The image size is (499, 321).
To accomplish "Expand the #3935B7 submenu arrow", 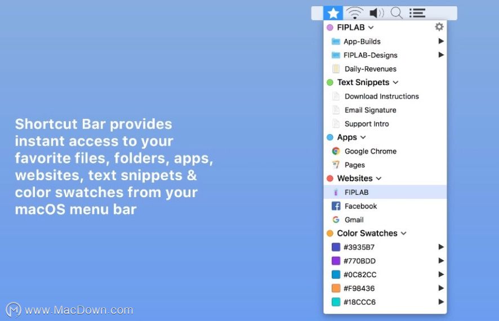I will pos(441,247).
